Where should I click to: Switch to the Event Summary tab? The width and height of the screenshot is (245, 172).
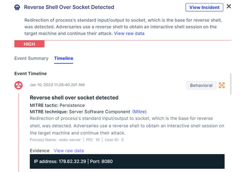point(31,58)
